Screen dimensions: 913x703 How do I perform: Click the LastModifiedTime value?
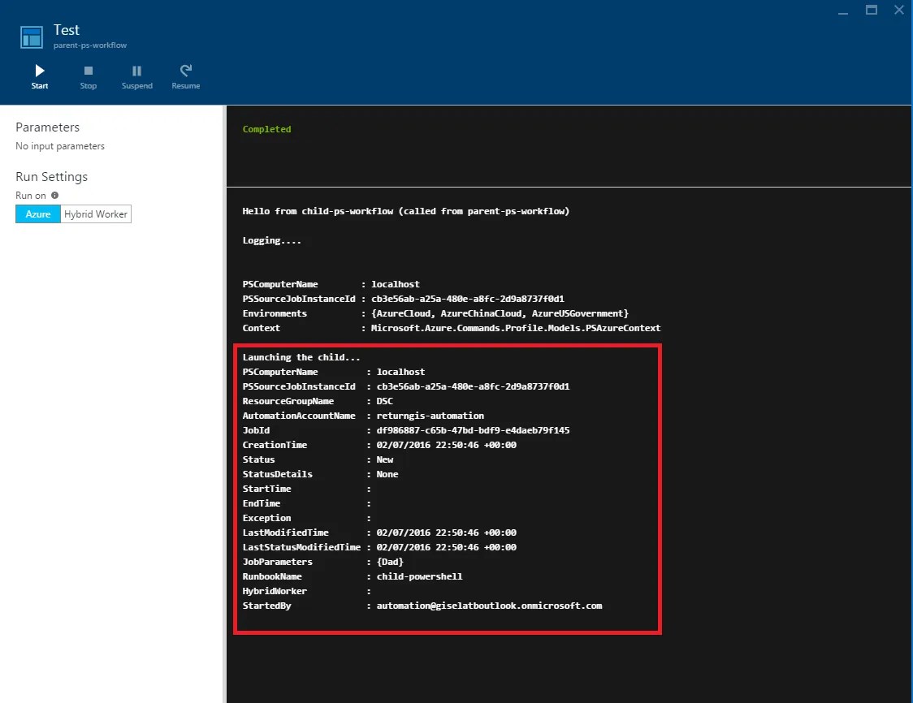pyautogui.click(x=446, y=533)
